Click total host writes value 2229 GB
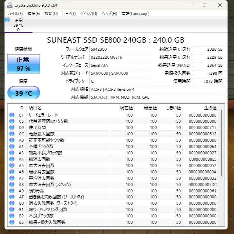Screen dimensions: 234x234 (208, 57)
